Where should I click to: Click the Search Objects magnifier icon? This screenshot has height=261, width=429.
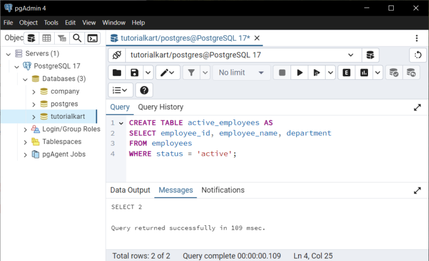click(77, 38)
